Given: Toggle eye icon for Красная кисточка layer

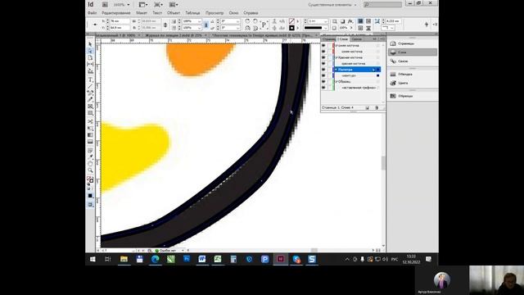Looking at the screenshot, I should (x=323, y=57).
